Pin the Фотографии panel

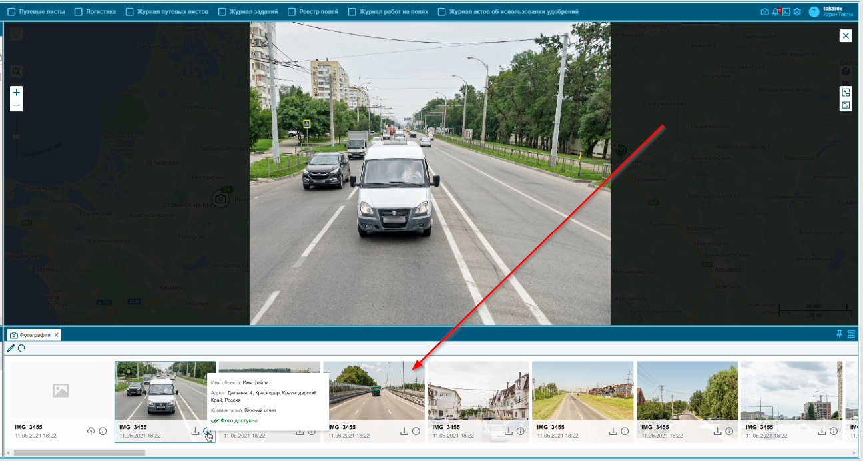[840, 334]
